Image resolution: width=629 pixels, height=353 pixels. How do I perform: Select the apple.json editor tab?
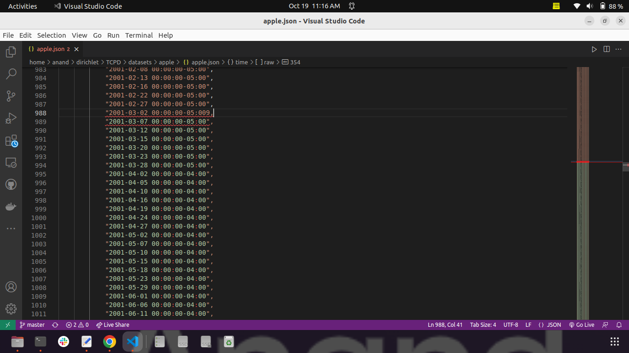(51, 49)
